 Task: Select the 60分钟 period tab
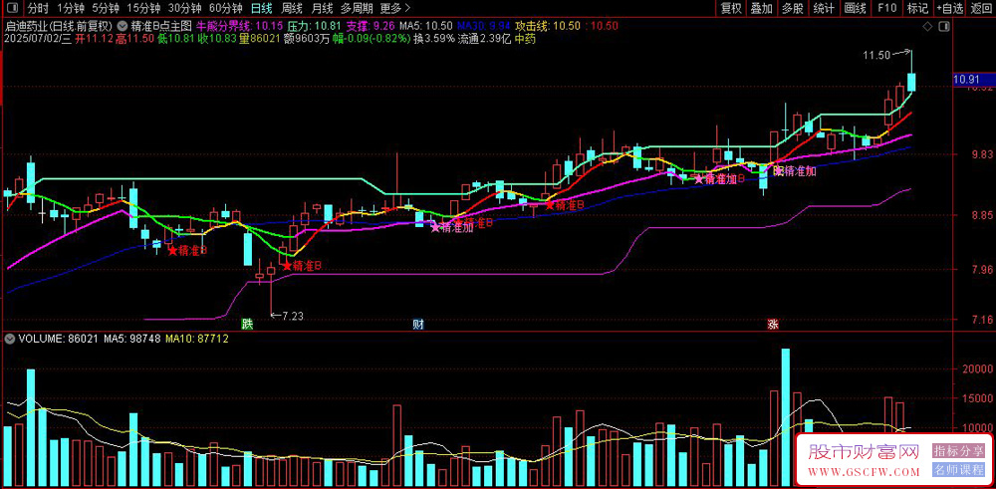[226, 8]
